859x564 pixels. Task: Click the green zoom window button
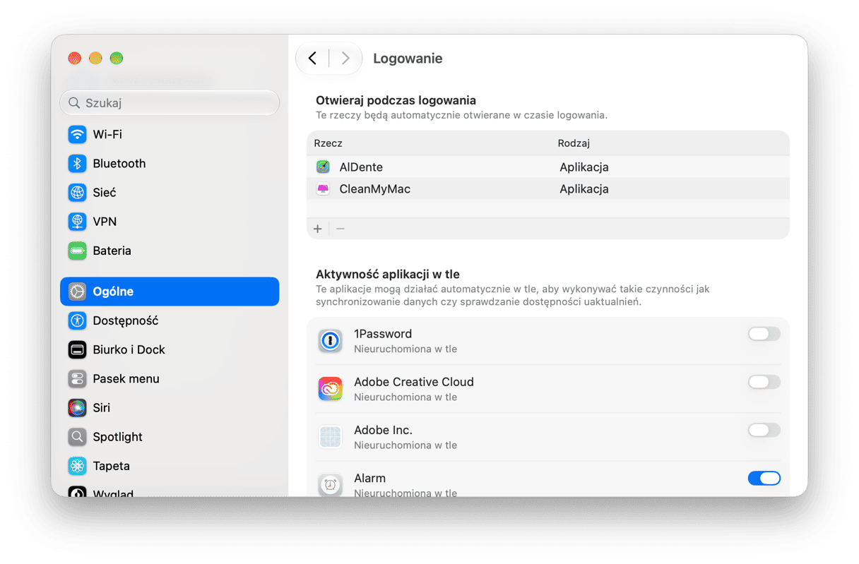pyautogui.click(x=117, y=58)
